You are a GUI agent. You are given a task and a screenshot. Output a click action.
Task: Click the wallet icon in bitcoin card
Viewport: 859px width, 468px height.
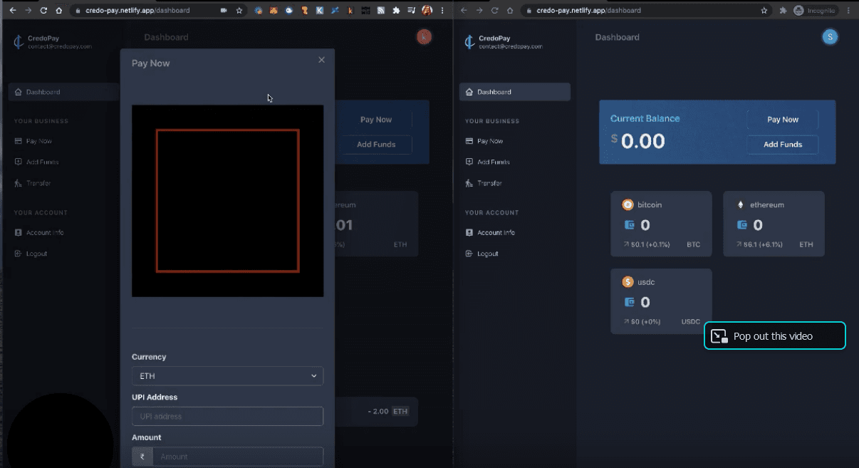(629, 225)
